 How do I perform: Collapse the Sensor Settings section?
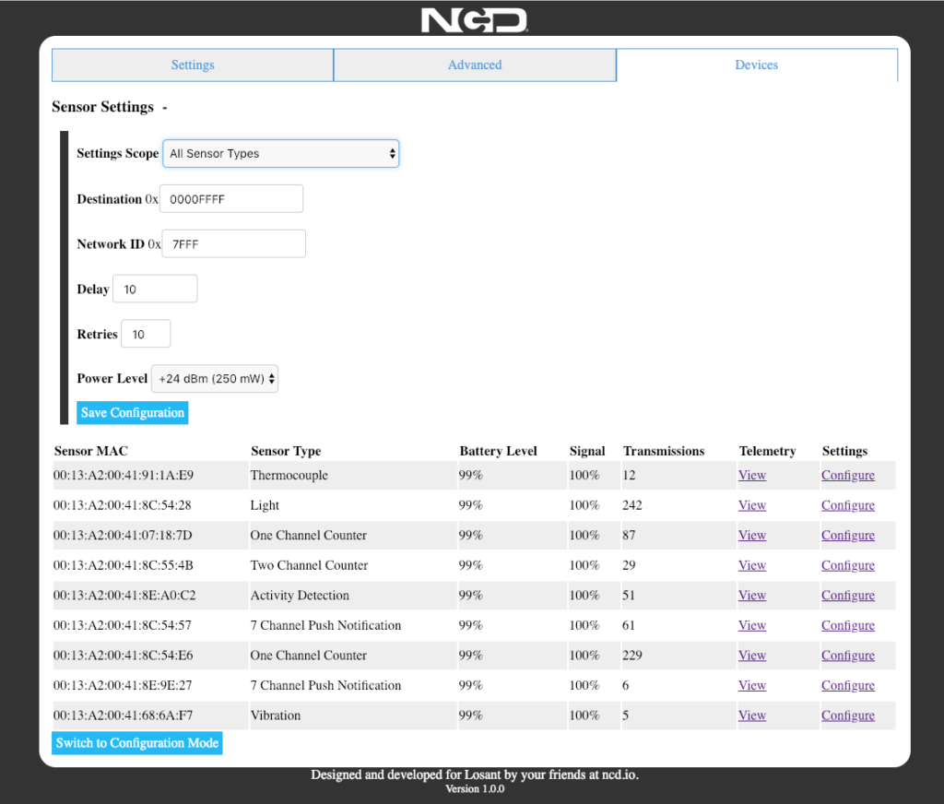coord(163,107)
